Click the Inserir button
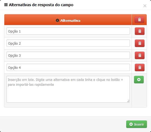Screen dimensions: 151x132 136,124
